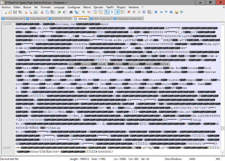The height and width of the screenshot is (161, 225).
Task: Click vertical scrollbar up arrow
Action: pyautogui.click(x=222, y=24)
